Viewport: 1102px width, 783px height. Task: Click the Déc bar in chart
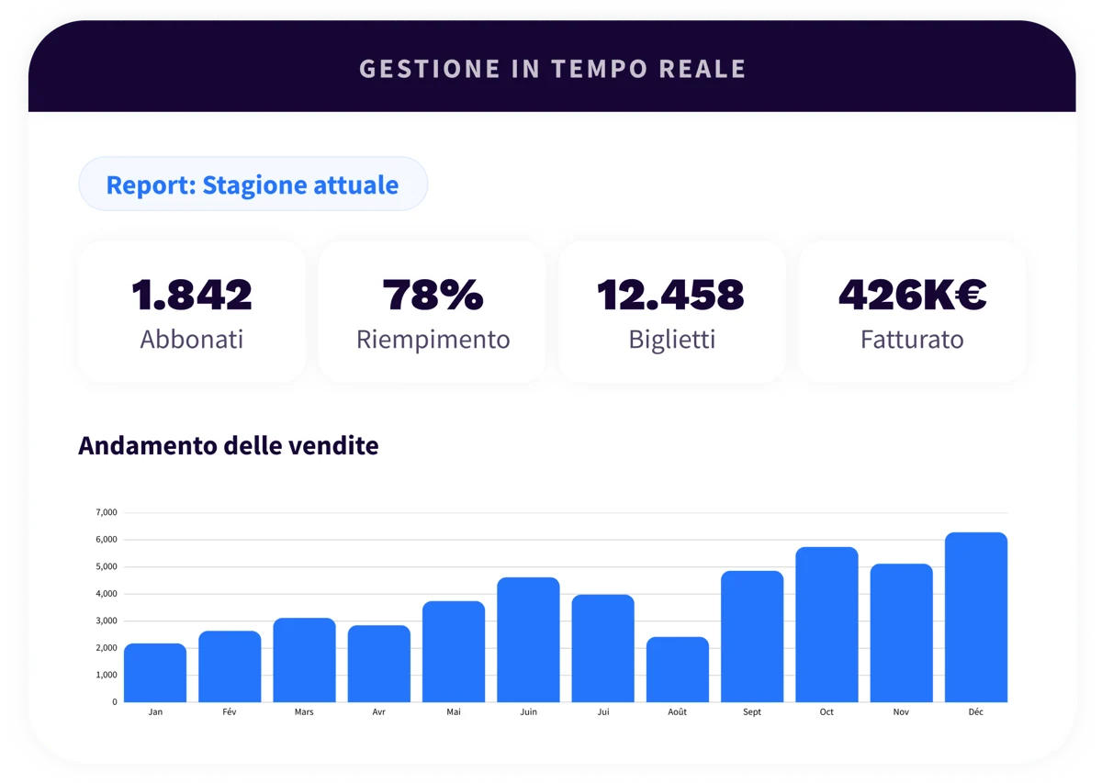[x=976, y=617]
